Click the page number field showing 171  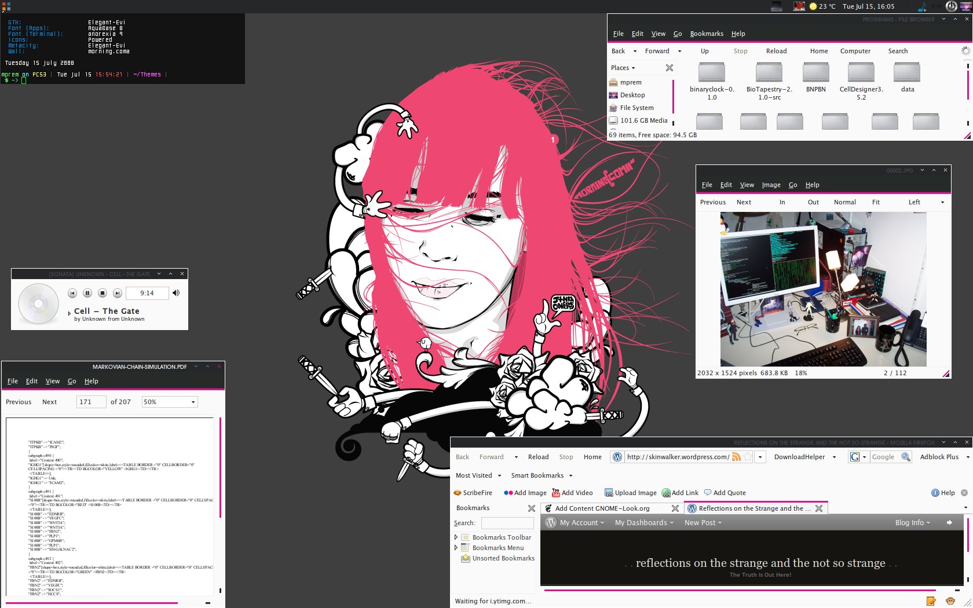click(91, 402)
